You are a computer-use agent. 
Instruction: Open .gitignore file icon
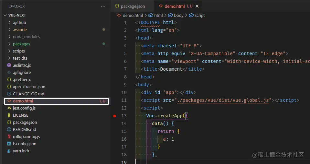tap(9, 72)
